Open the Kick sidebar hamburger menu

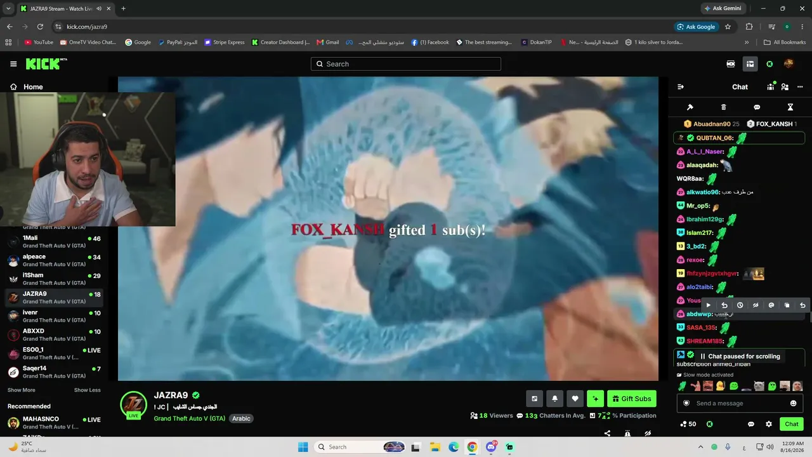click(13, 64)
